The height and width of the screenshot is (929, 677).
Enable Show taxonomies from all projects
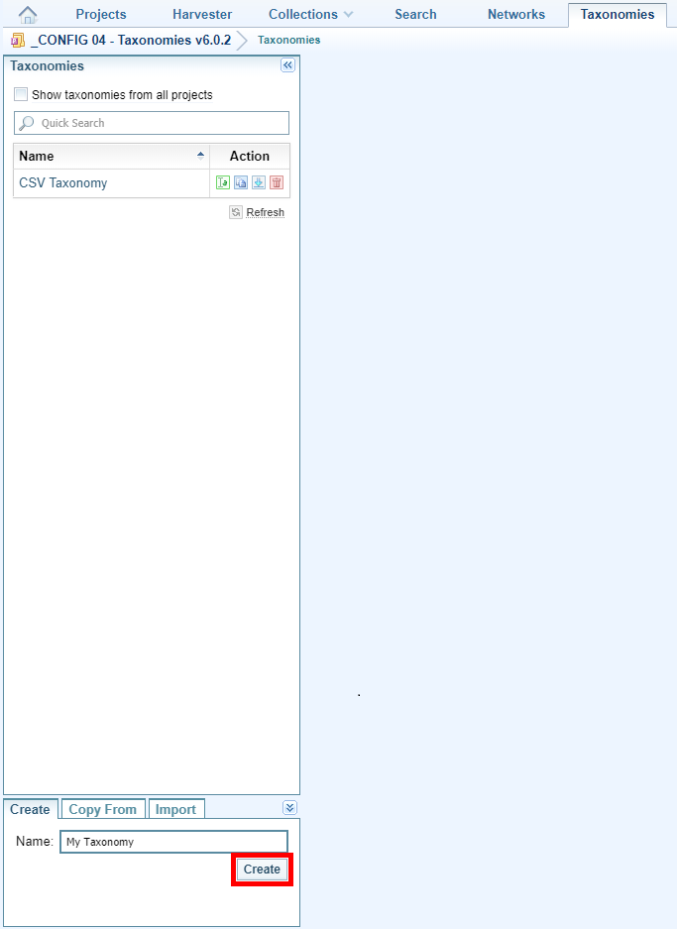[21, 95]
